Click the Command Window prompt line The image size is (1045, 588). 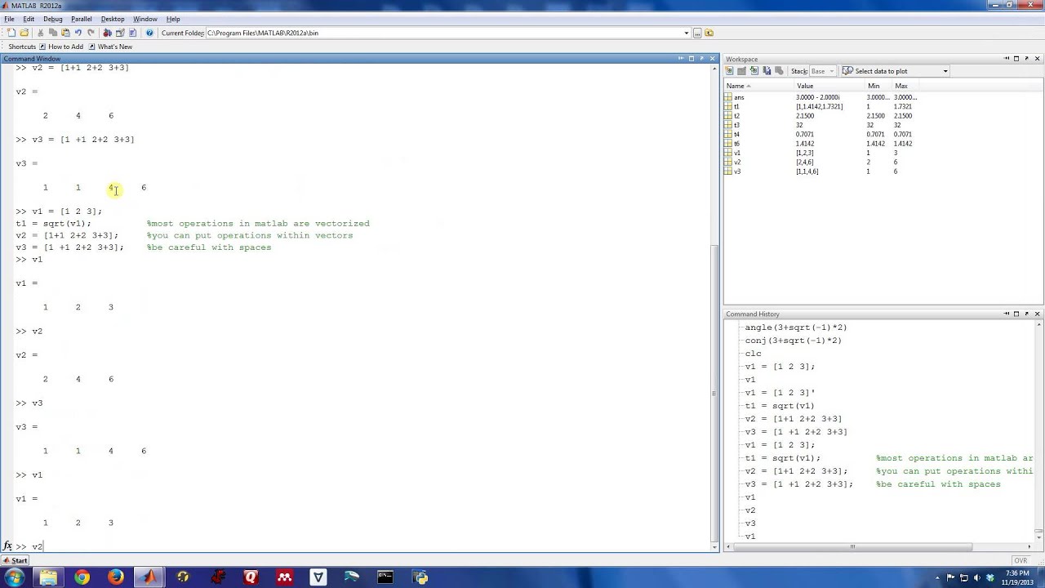pyautogui.click(x=363, y=546)
